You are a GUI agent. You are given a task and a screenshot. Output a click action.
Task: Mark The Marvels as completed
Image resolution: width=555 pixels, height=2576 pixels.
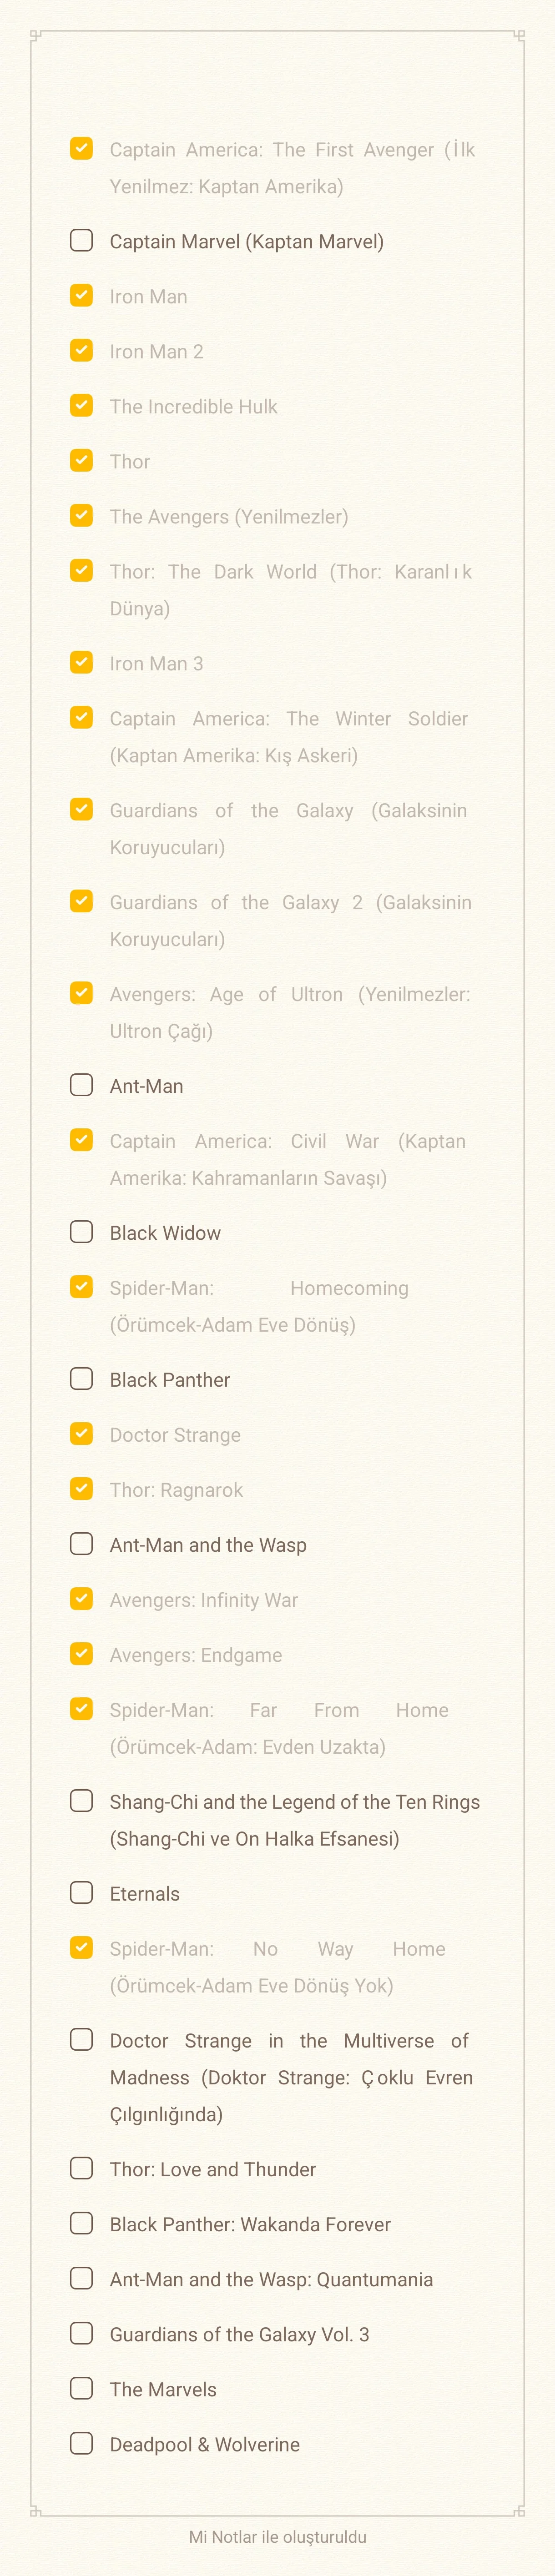[x=82, y=2388]
